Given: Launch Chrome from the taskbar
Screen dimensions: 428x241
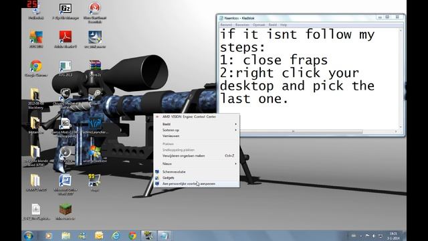Looking at the screenshot, I should (132, 236).
